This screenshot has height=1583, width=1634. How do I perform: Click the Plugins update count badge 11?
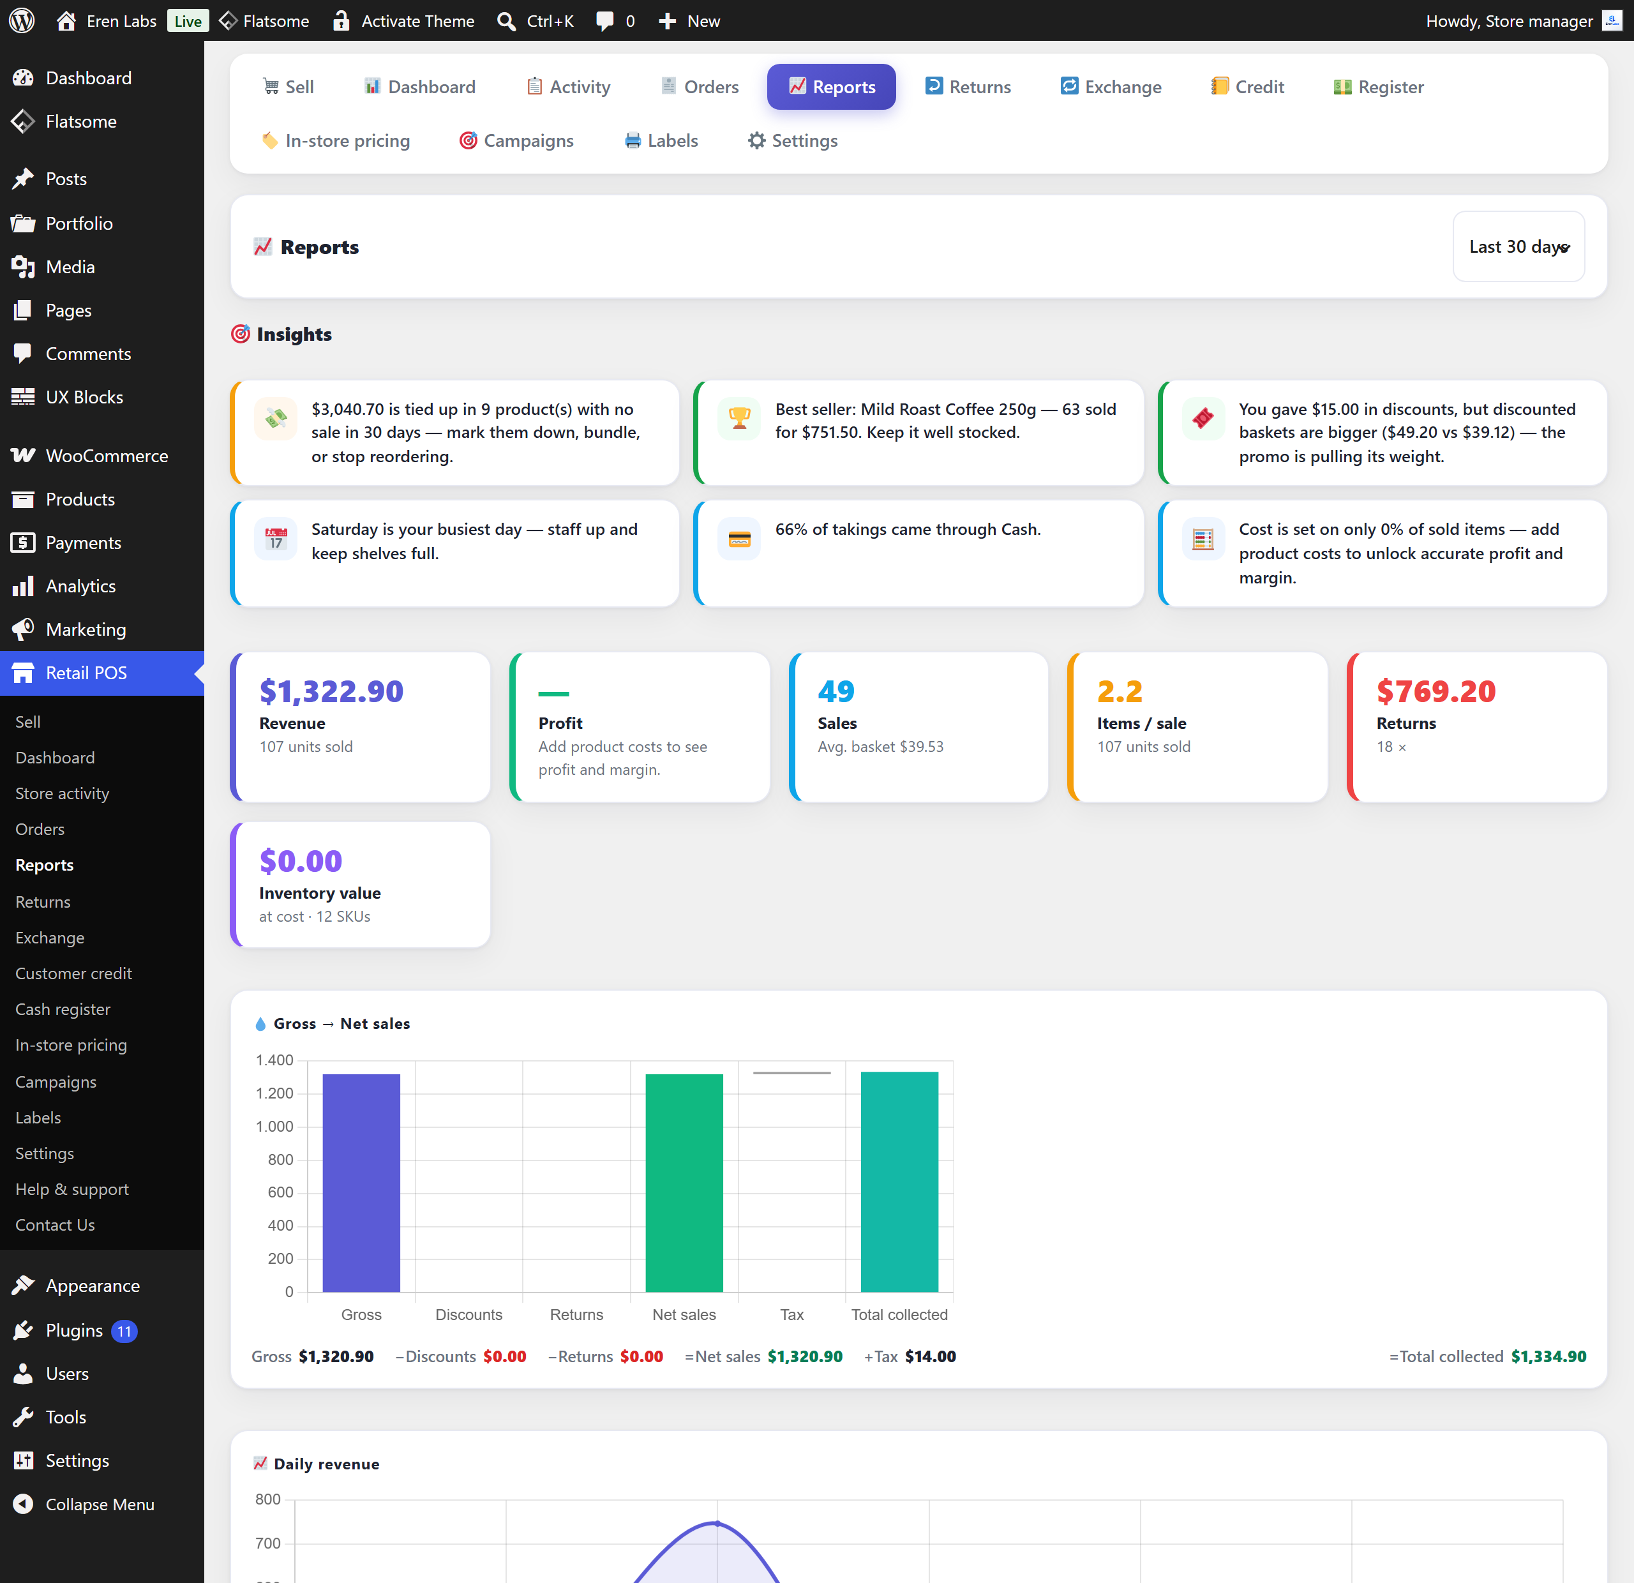point(124,1330)
